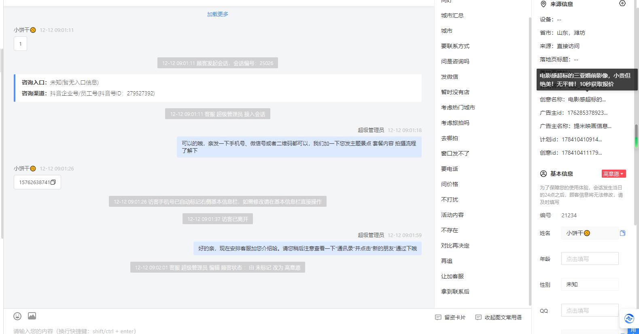Select quick reply 问价格

click(450, 184)
